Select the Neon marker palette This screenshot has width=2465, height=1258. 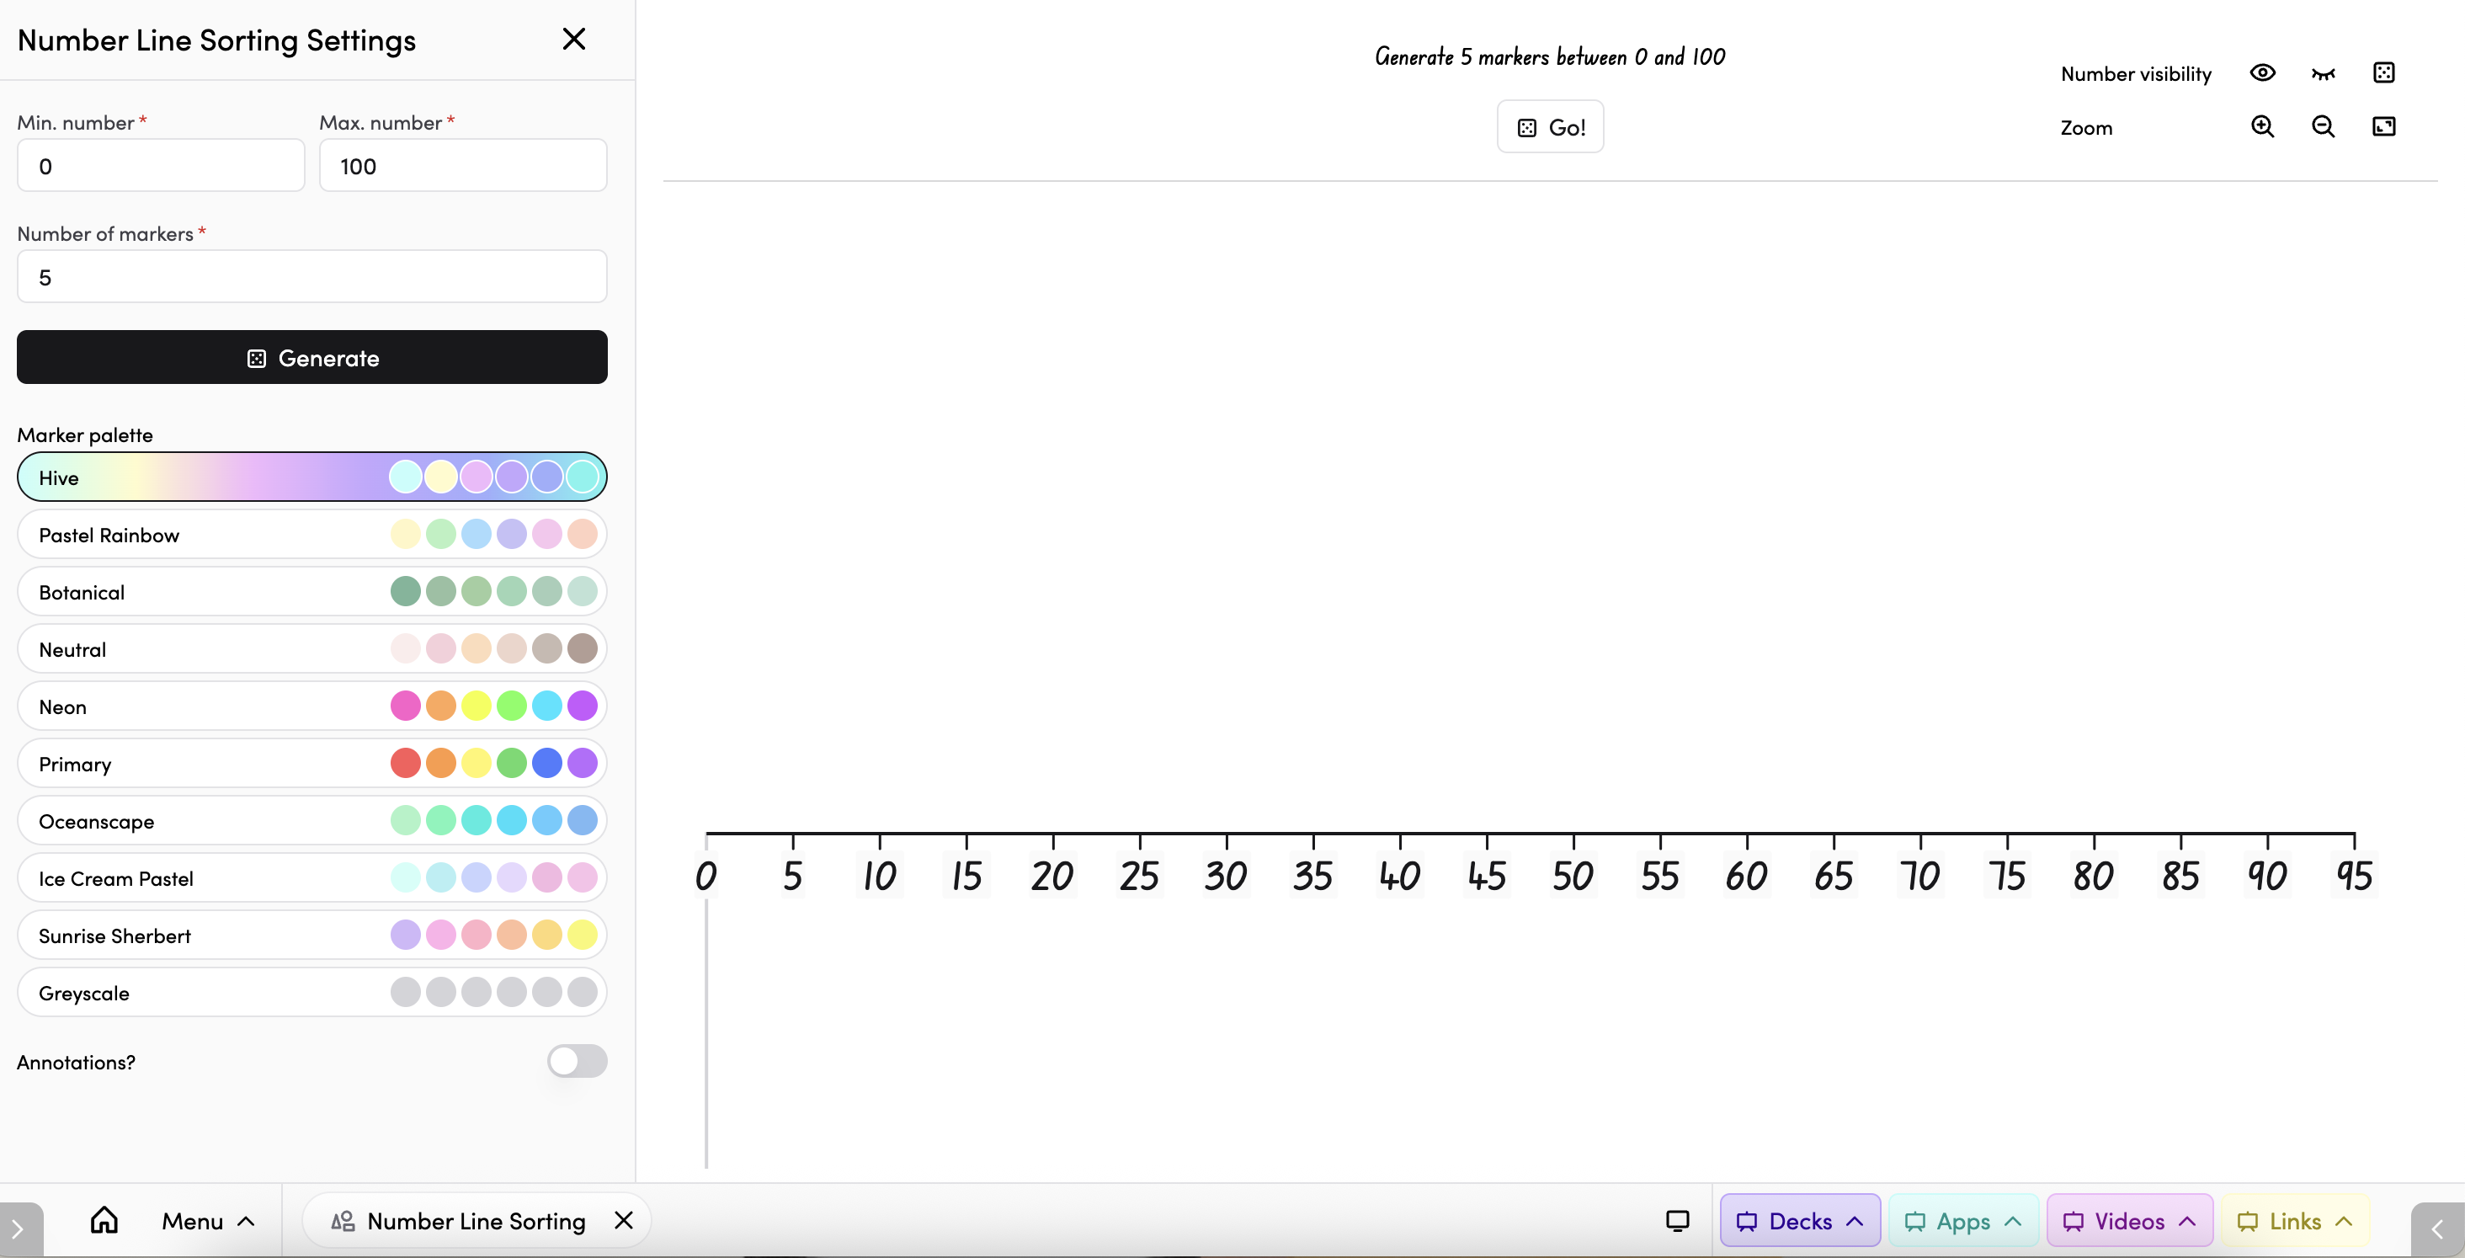(x=312, y=706)
